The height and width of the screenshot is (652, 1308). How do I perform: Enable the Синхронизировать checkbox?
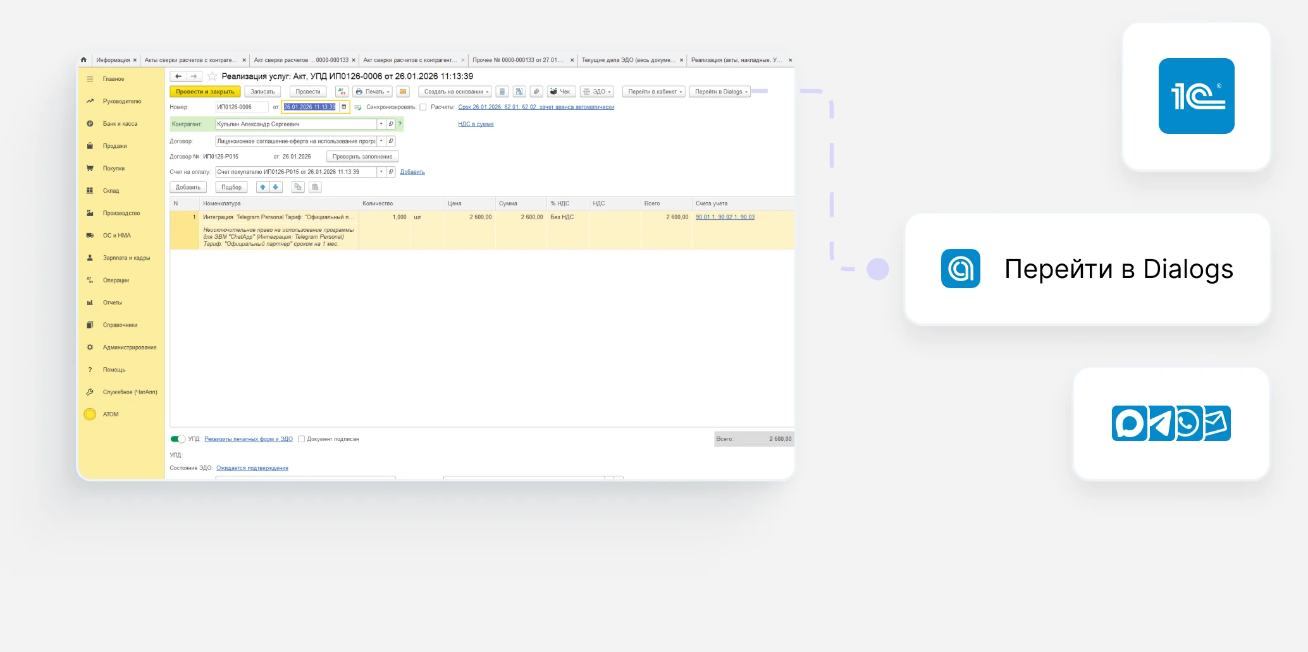click(x=423, y=107)
